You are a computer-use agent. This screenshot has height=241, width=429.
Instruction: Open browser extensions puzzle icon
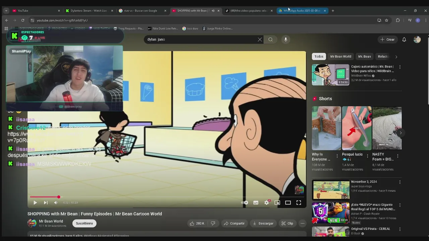click(398, 20)
